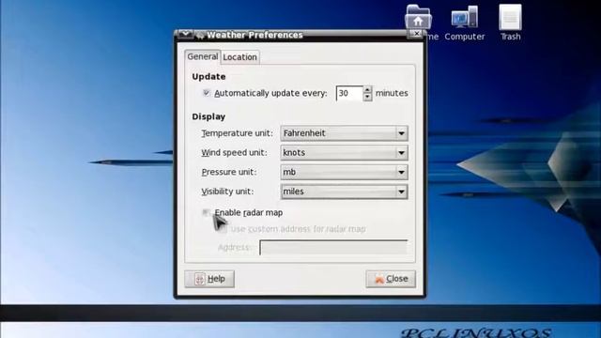Close the Weather Preferences window using title bar X

tap(417, 34)
